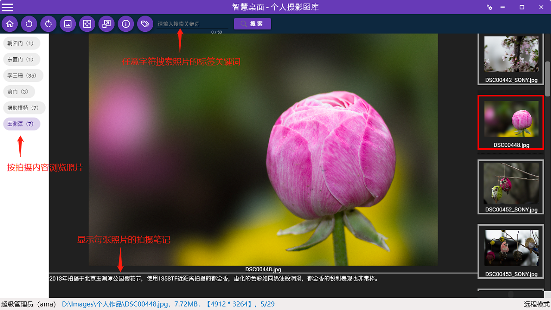Open the hamburger navigation menu
The image size is (551, 310).
(x=7, y=7)
